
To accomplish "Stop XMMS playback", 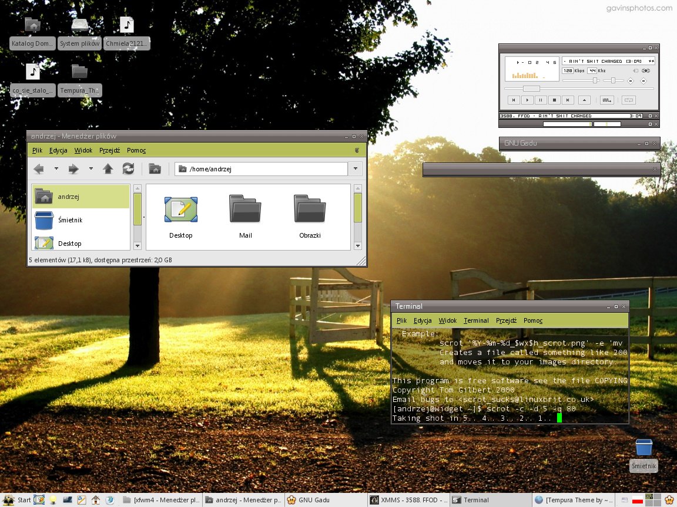I will pyautogui.click(x=554, y=100).
